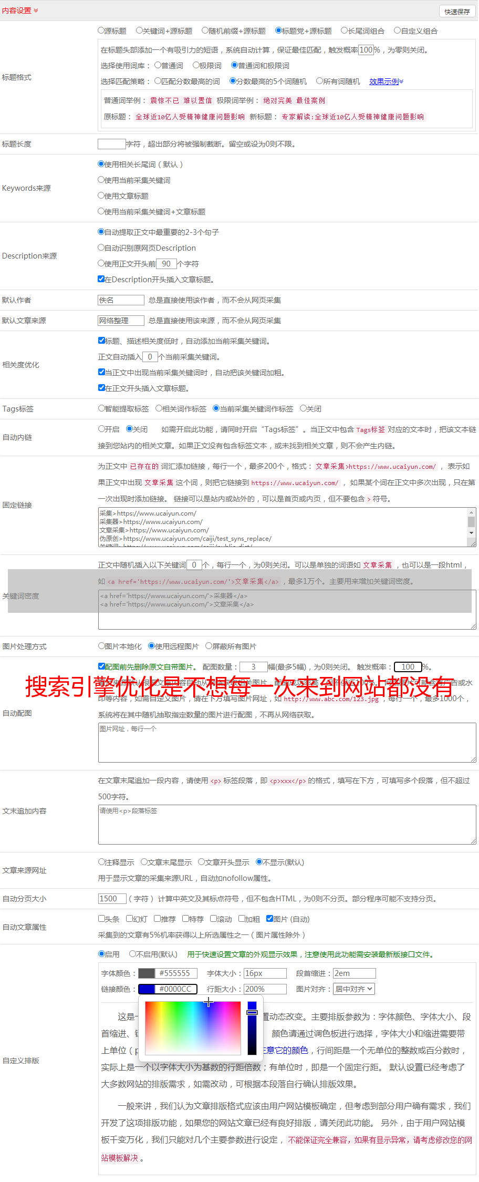Choose 匹配分数最高的词 strategy
Viewport: 479px width, 1182px height.
[158, 81]
